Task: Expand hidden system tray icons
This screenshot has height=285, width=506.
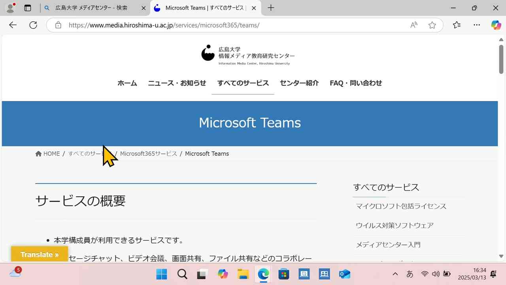Action: [x=395, y=274]
